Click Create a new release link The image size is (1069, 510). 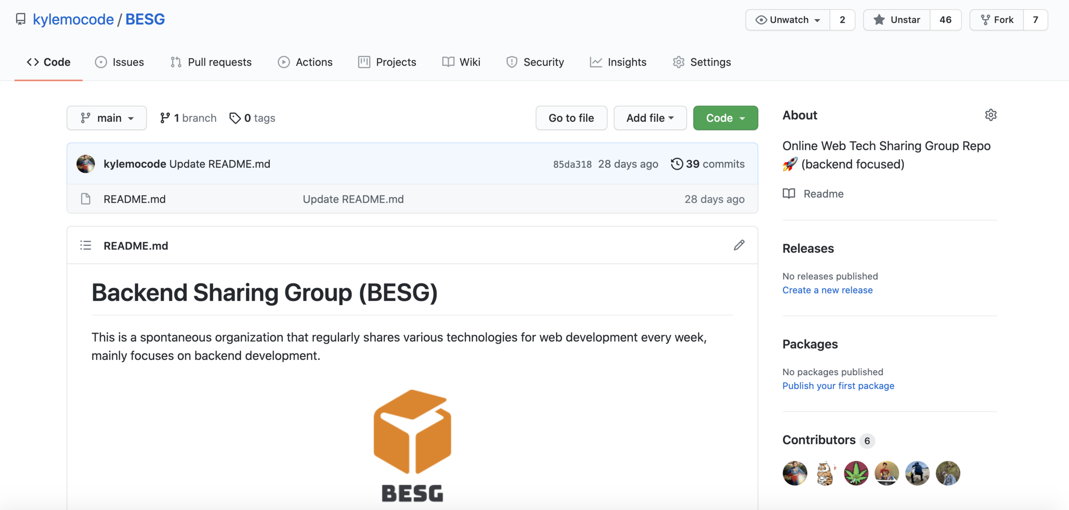[827, 290]
